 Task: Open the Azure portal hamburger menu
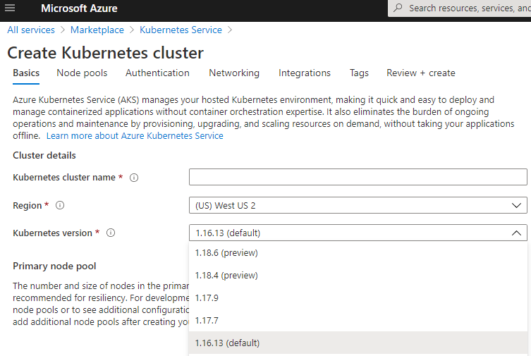[10, 8]
